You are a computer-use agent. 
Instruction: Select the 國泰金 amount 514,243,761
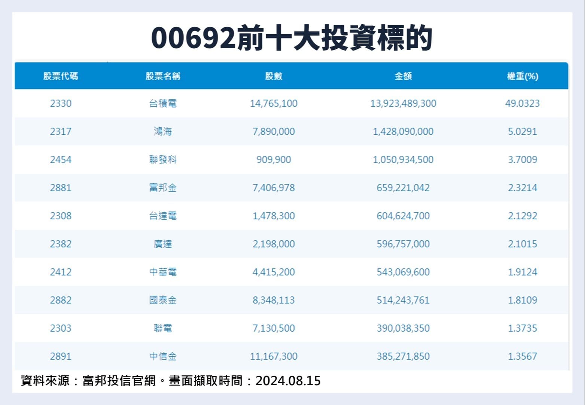pyautogui.click(x=403, y=300)
